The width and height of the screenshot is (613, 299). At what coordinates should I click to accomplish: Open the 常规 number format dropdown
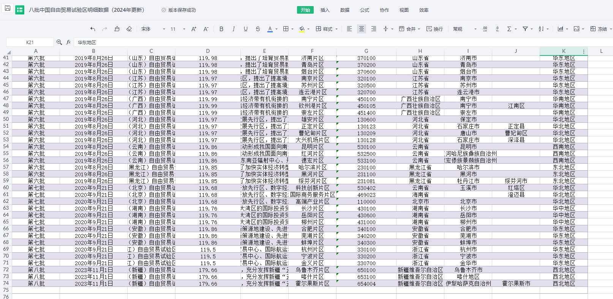[465, 29]
